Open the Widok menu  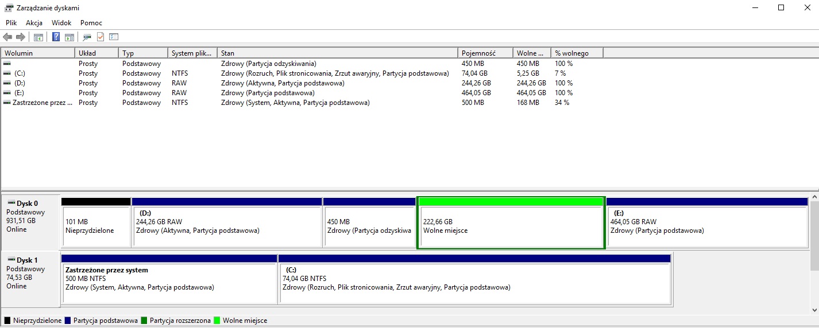coord(61,23)
